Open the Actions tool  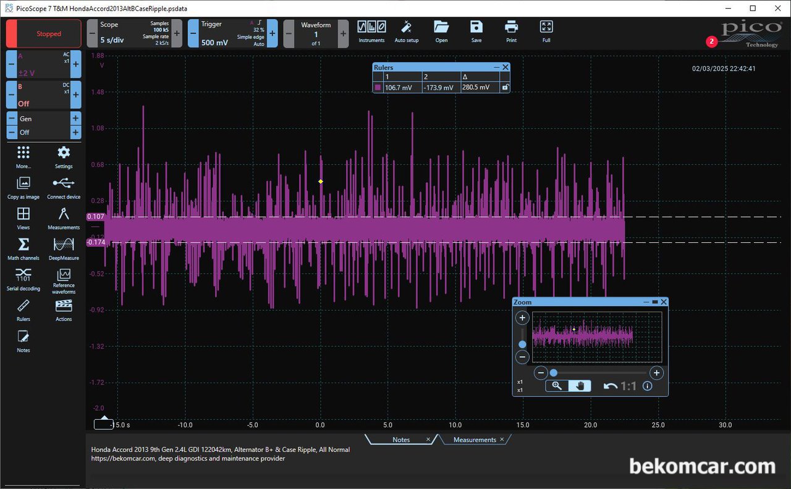pos(64,310)
